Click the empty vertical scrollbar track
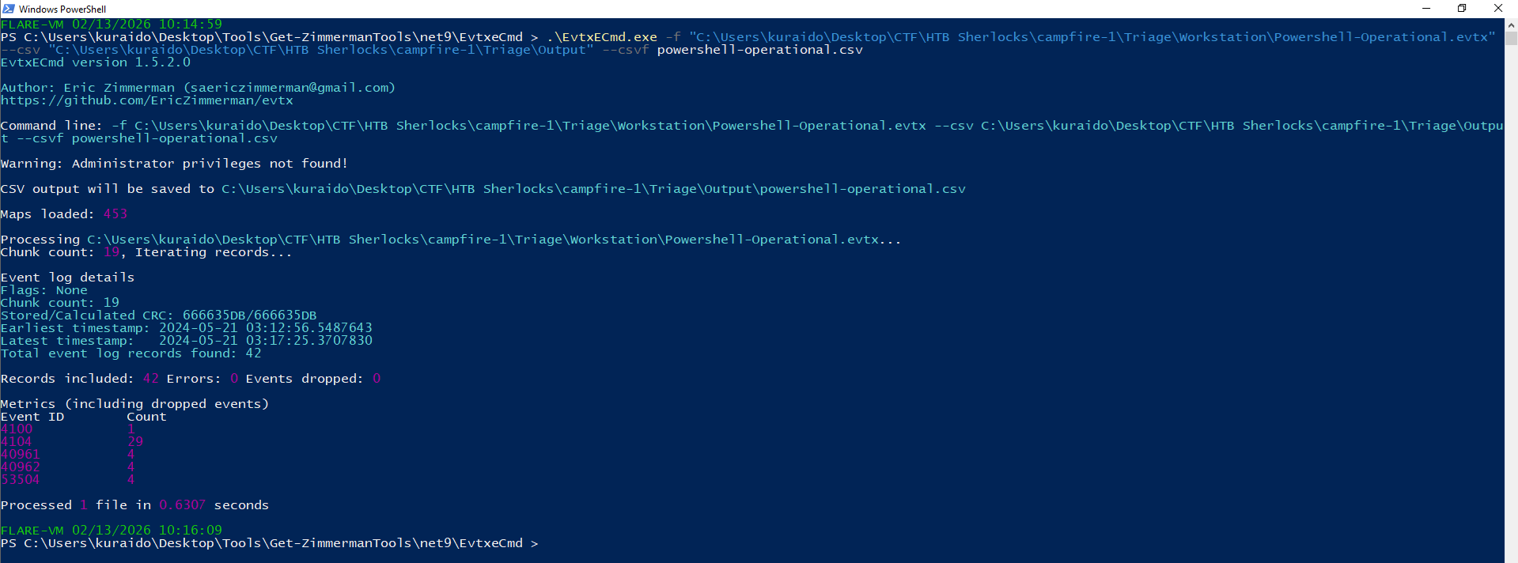 1511,316
